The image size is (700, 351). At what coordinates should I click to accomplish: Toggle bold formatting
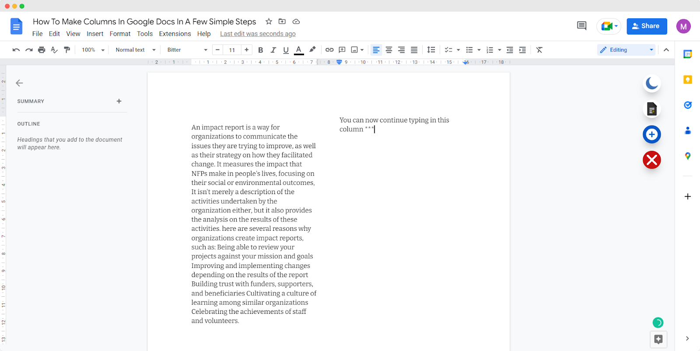(260, 50)
